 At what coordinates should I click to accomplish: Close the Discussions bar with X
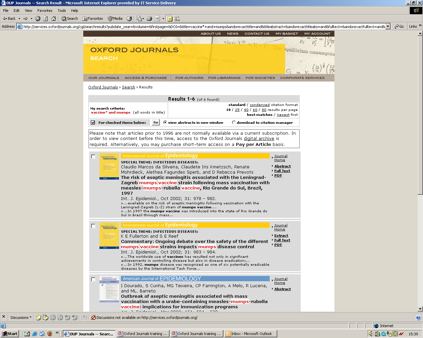[4, 317]
